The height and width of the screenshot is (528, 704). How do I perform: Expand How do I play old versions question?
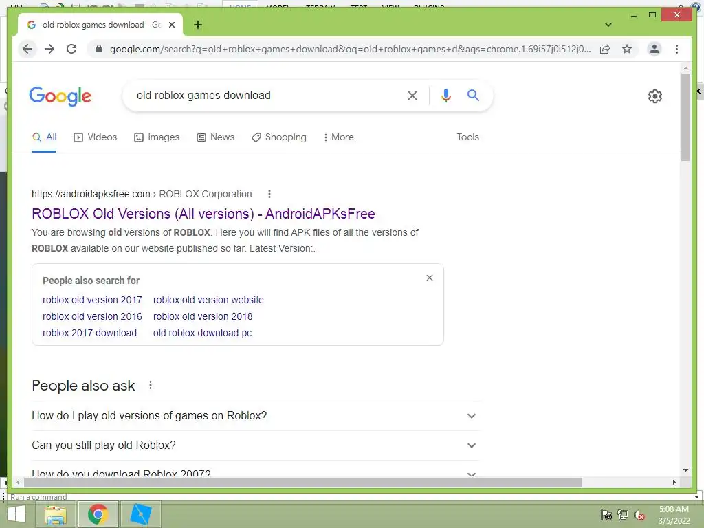click(x=256, y=416)
